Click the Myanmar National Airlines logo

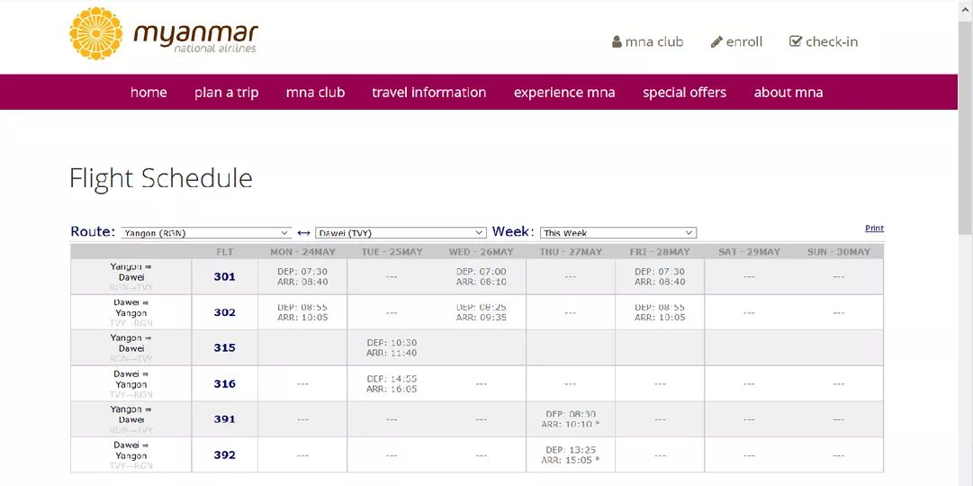(x=164, y=33)
